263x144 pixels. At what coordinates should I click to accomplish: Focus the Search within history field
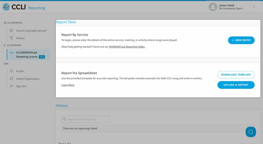[x=85, y=119]
